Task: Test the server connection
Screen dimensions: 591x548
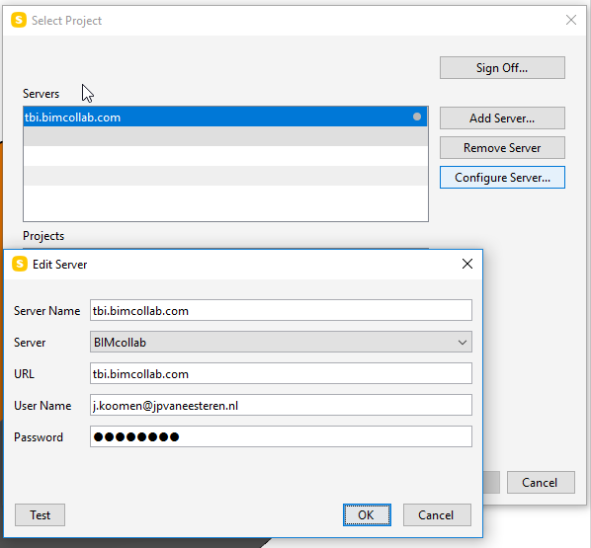Action: [x=40, y=514]
